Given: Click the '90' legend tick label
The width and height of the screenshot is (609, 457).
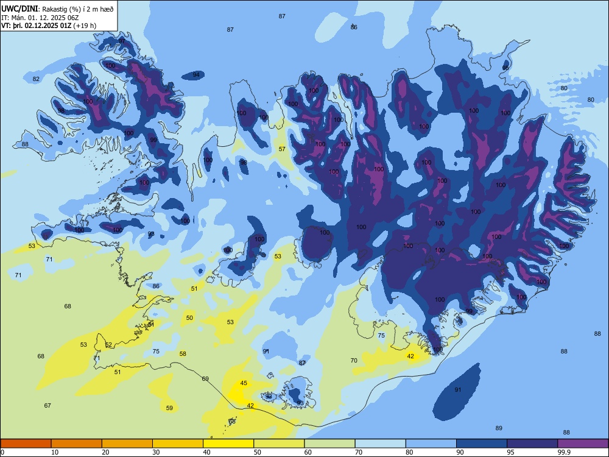Looking at the screenshot, I should tap(460, 452).
